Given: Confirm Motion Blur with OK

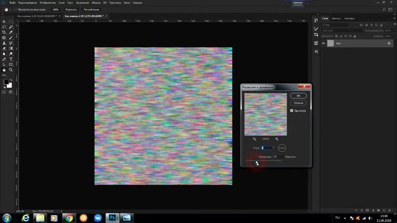Looking at the screenshot, I should pyautogui.click(x=298, y=95).
